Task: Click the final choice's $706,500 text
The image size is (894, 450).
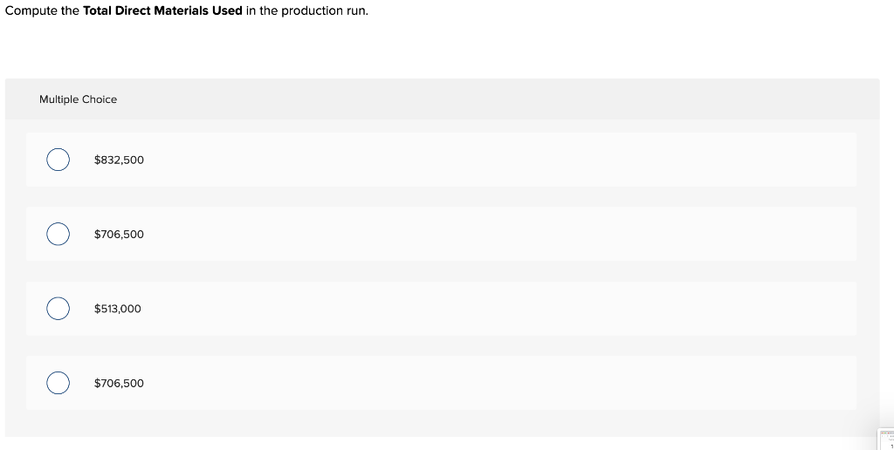Action: click(119, 383)
